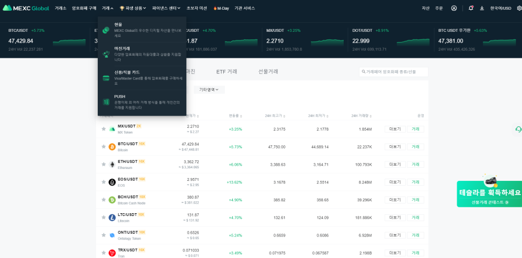Click the Bitcoin Cash coin icon

(x=112, y=200)
